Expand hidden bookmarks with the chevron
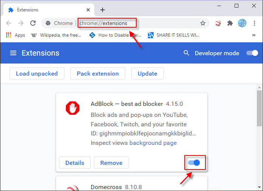Viewport: 263px width, 191px height. (254, 35)
